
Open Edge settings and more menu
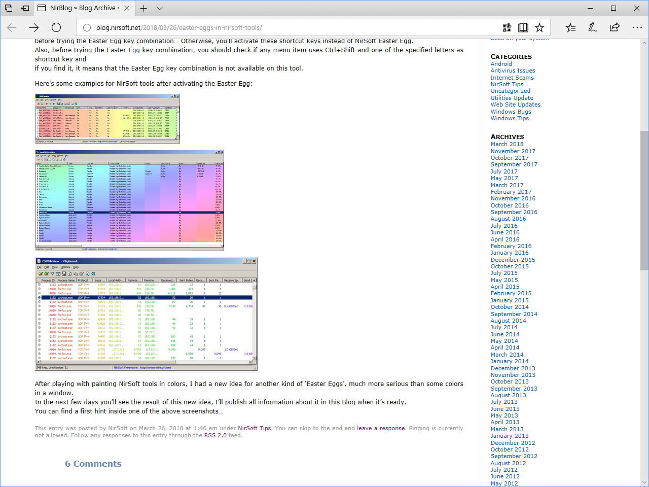point(637,27)
